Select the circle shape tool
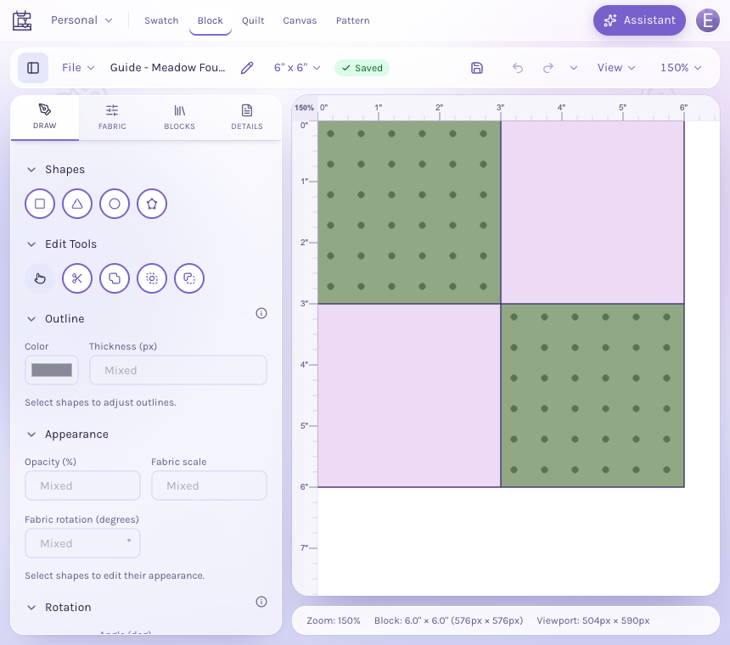 point(115,204)
